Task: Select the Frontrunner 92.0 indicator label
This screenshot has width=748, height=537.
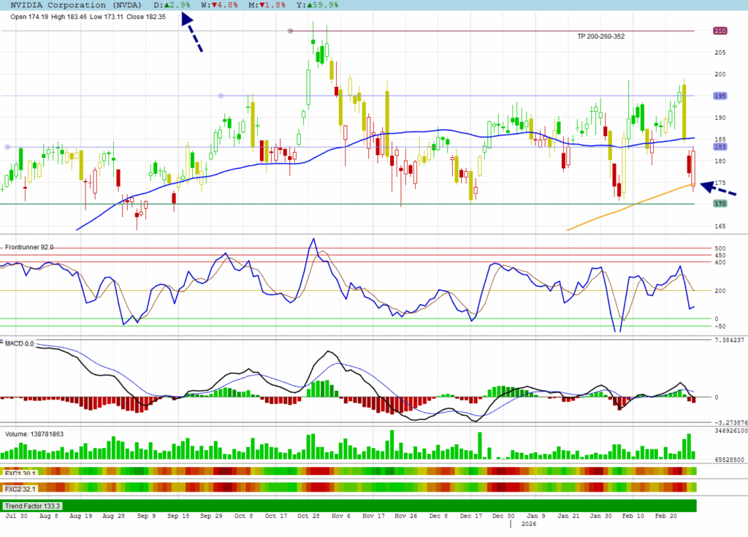Action: [29, 248]
